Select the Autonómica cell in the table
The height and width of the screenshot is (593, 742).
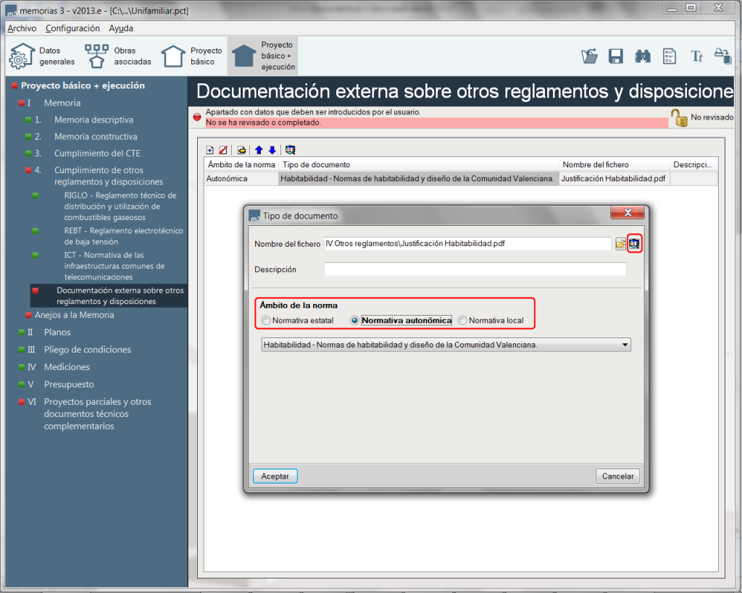(241, 179)
